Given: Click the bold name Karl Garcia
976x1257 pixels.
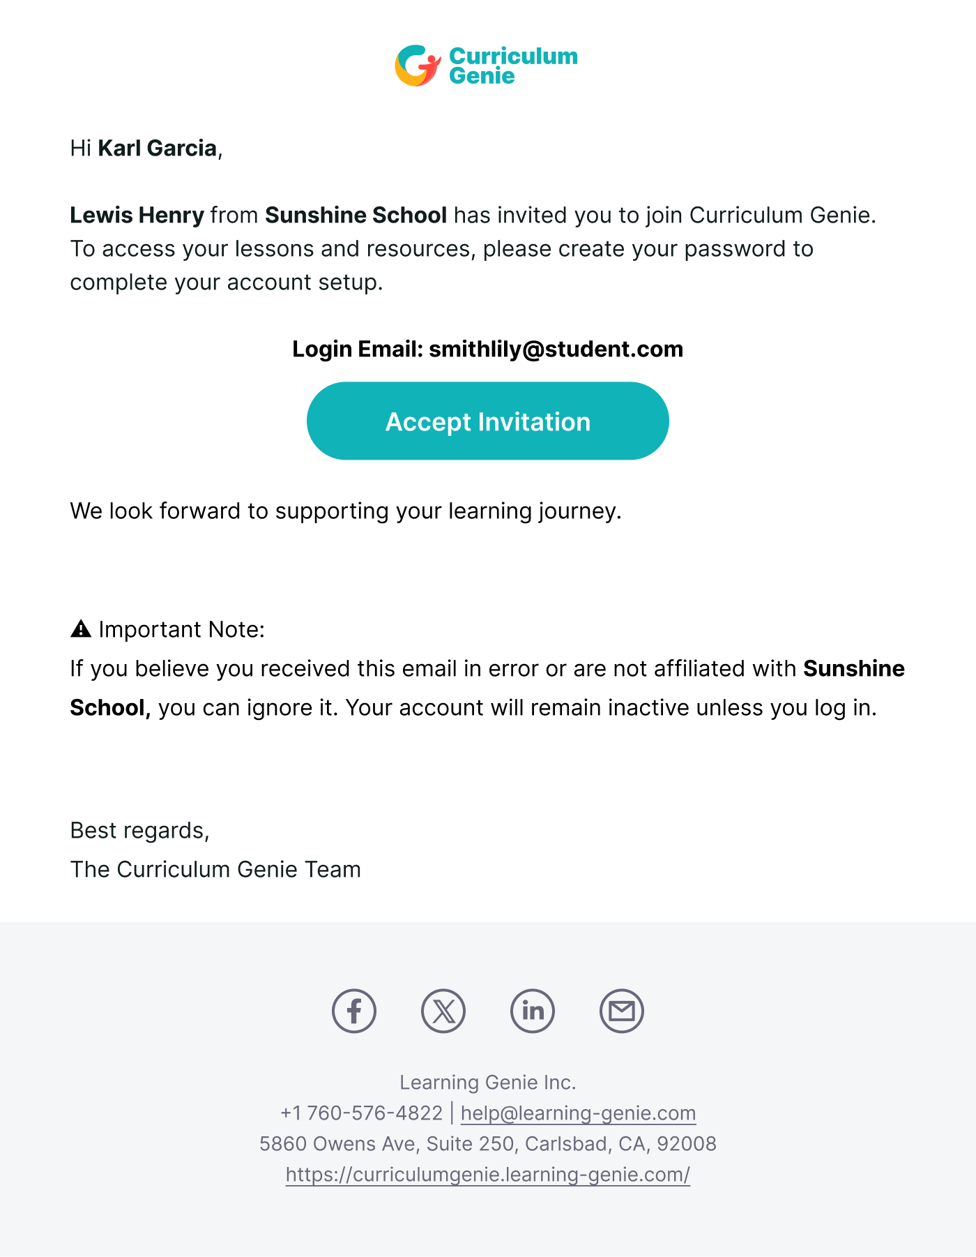Looking at the screenshot, I should coord(158,148).
